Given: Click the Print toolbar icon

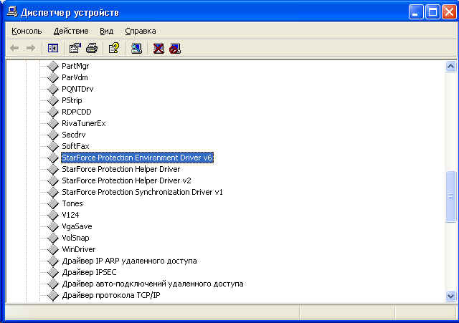Looking at the screenshot, I should pos(92,48).
